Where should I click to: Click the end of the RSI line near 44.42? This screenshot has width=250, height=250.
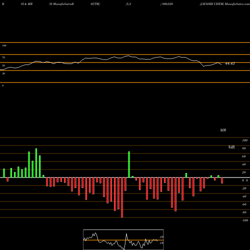[x=221, y=64]
